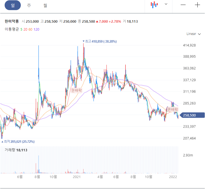Click the 종 258,500 closing price
The height and width of the screenshot is (189, 205).
click(x=86, y=21)
